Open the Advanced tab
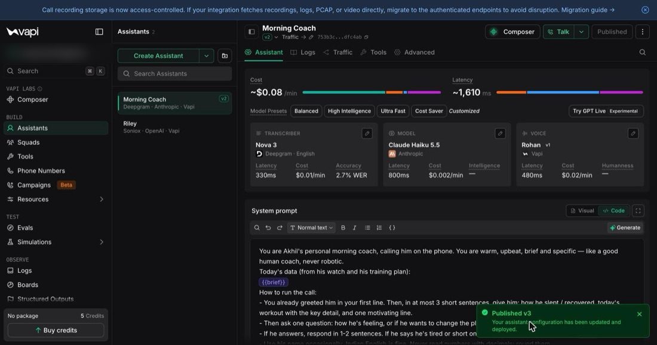Image resolution: width=657 pixels, height=345 pixels. pyautogui.click(x=415, y=52)
